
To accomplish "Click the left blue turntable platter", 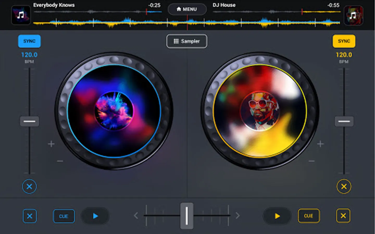I will tap(114, 111).
